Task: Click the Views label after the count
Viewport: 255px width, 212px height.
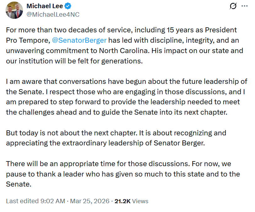Action: point(140,201)
